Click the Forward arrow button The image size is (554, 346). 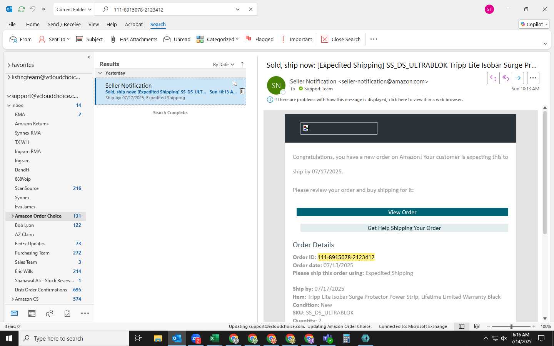tap(518, 78)
